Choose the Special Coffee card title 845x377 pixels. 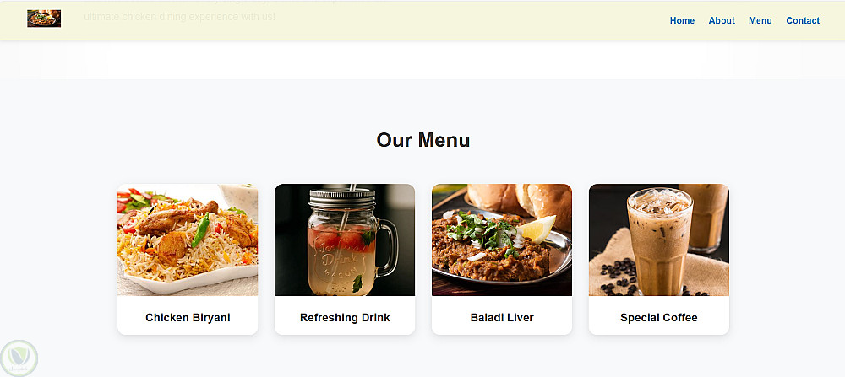(x=658, y=318)
